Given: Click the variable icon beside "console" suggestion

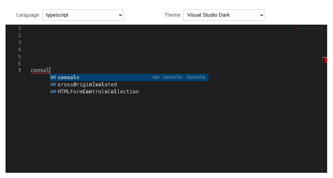Looking at the screenshot, I should coord(53,77).
